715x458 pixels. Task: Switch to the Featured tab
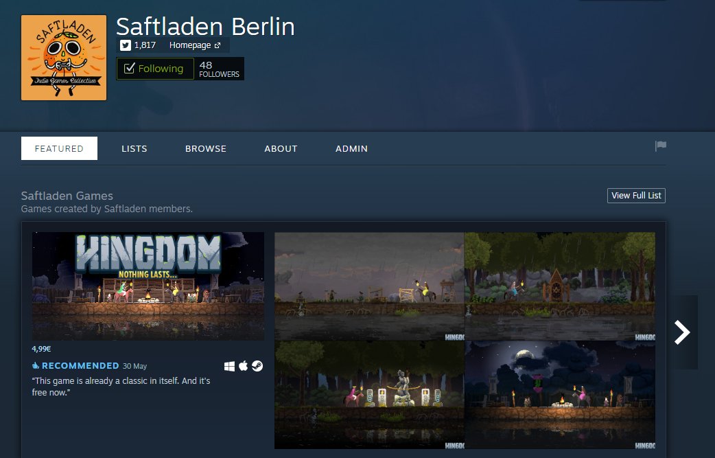tap(59, 148)
